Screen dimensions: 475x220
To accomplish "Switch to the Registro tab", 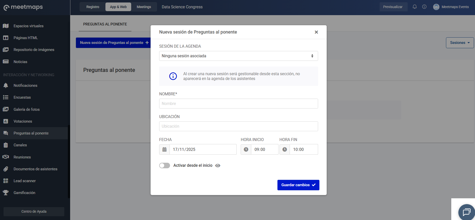I will point(93,7).
